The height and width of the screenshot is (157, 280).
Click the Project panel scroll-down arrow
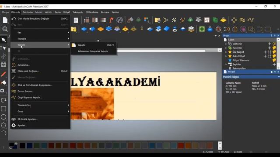pos(278,68)
